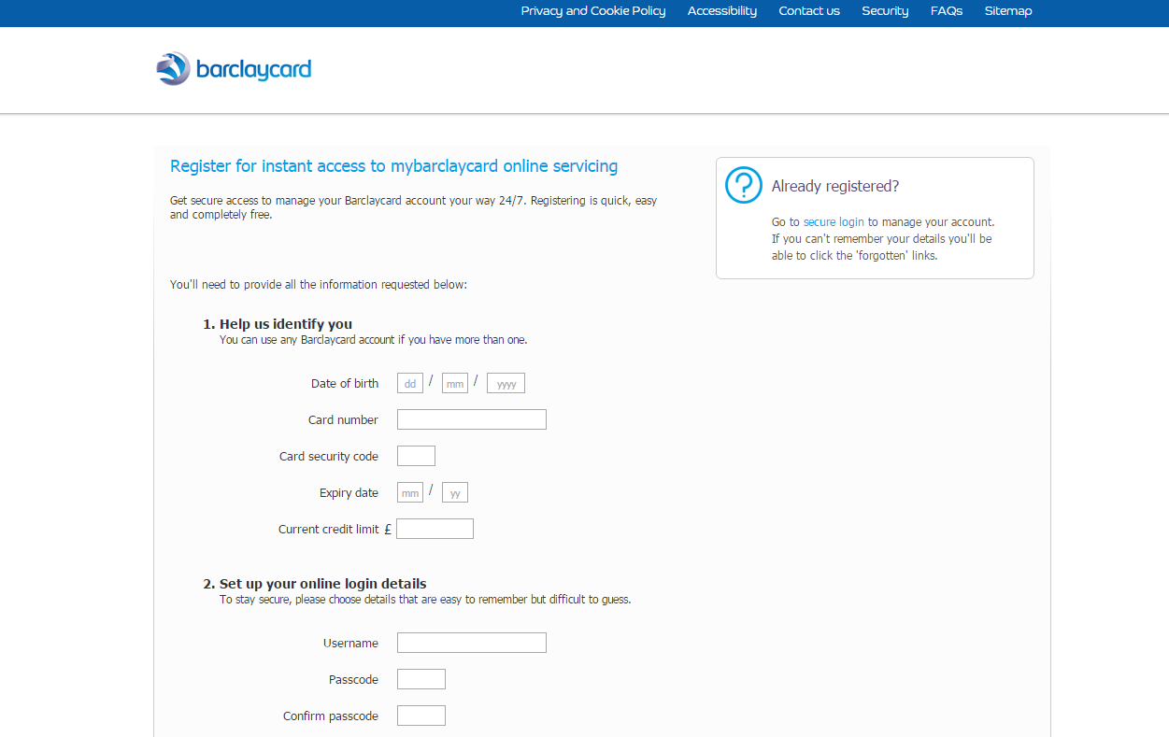Viewport: 1169px width, 737px height.
Task: Open the Sitemap
Action: [x=1007, y=11]
